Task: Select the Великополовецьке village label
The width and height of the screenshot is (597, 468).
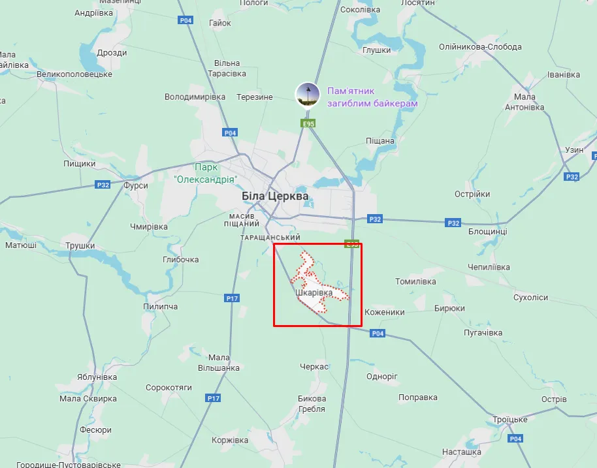Action: coord(74,74)
